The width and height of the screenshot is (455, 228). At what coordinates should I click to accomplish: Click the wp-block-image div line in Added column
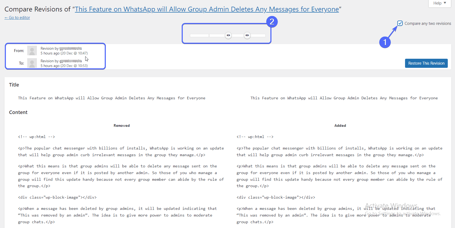[x=276, y=197]
